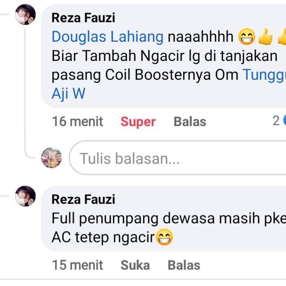The width and height of the screenshot is (286, 286).
Task: Click Balas under the 15 menit comment
Action: [184, 265]
